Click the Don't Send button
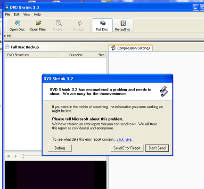 point(157,148)
